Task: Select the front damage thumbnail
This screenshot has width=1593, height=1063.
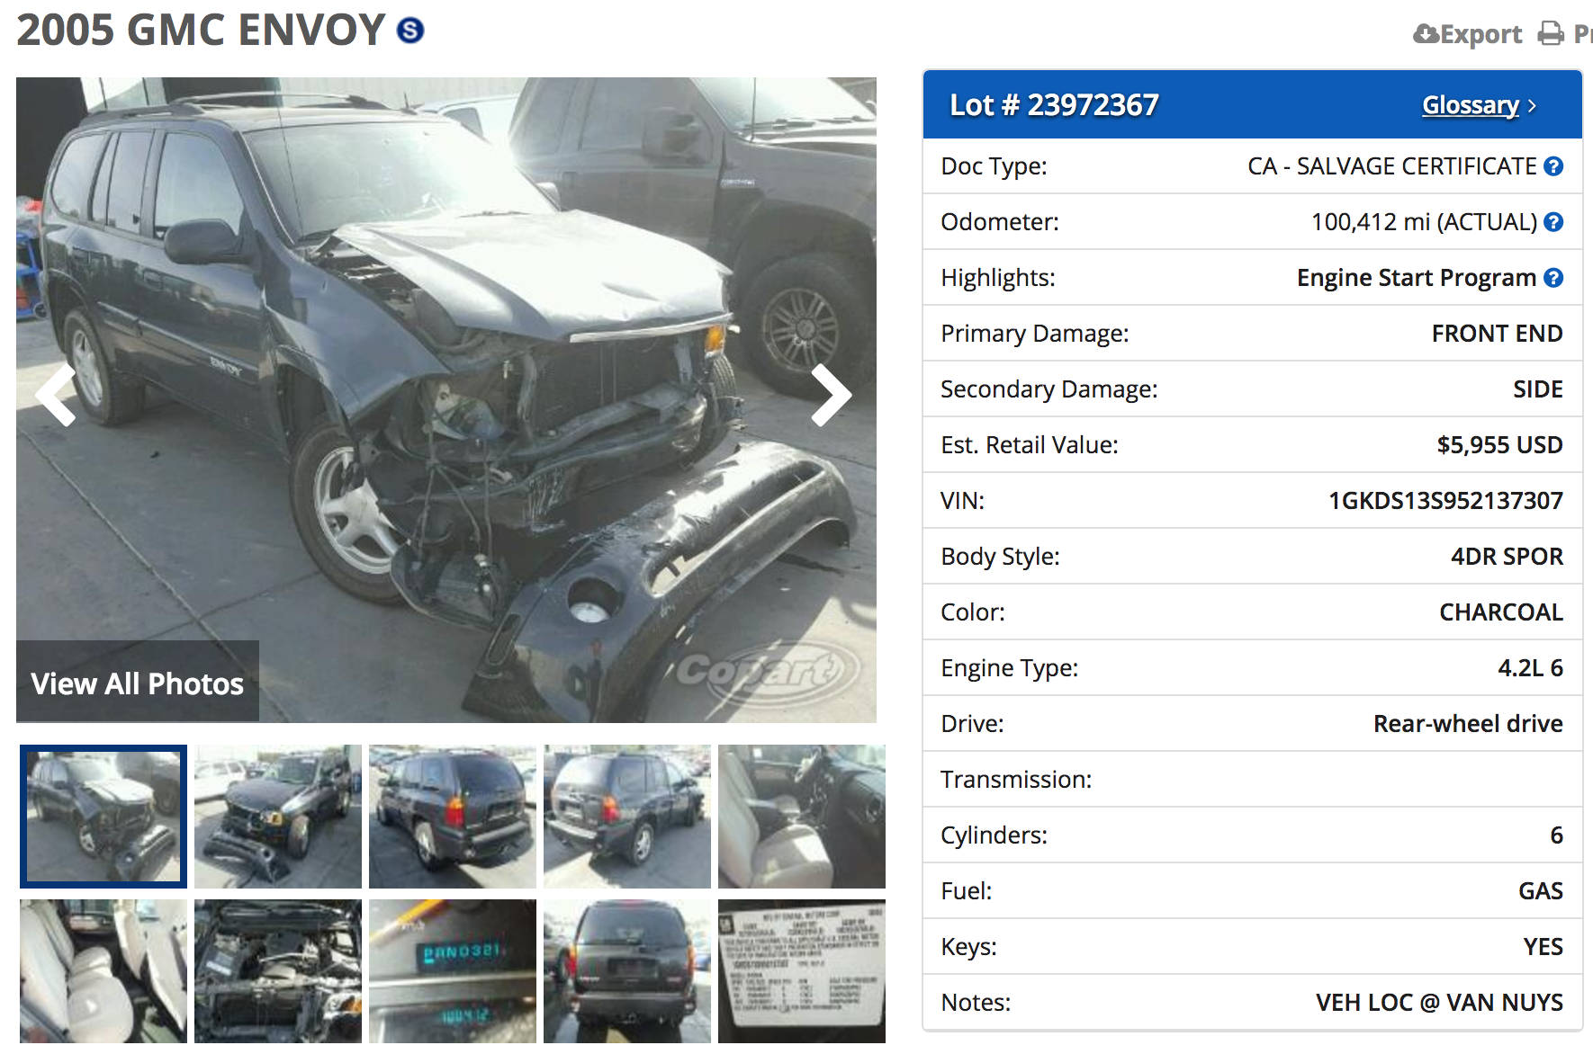Action: [x=103, y=817]
